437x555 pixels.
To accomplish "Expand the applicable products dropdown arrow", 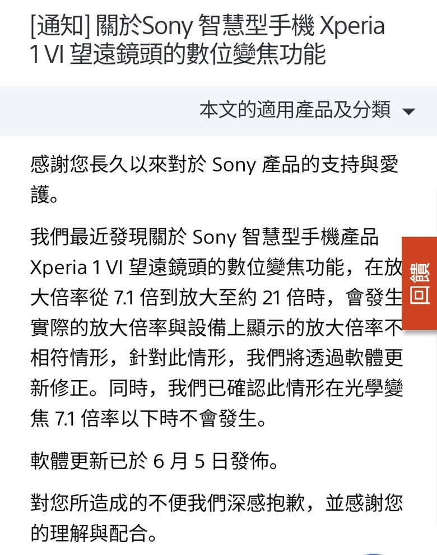I will pos(408,112).
